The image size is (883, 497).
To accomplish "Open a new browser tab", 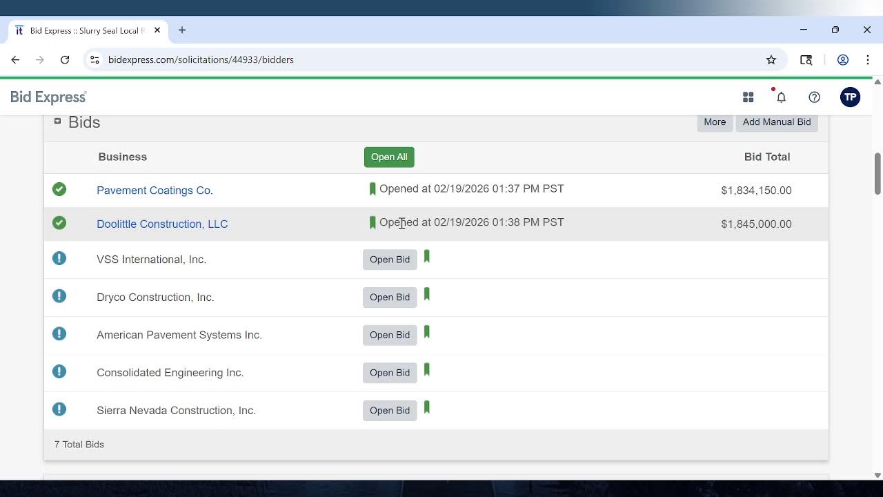I will point(182,30).
